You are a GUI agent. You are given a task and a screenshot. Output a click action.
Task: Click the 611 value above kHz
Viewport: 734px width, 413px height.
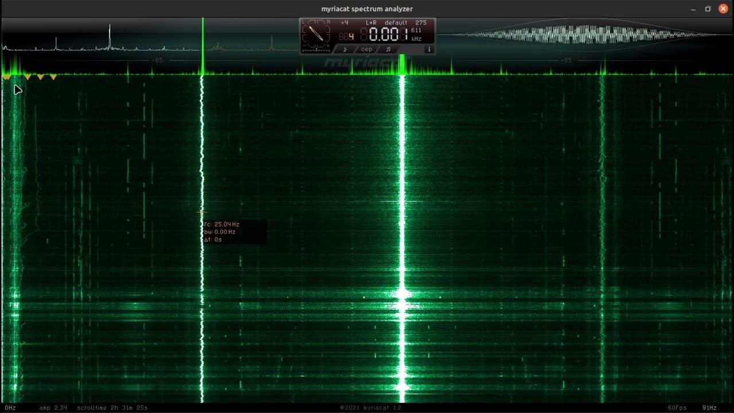pos(416,30)
